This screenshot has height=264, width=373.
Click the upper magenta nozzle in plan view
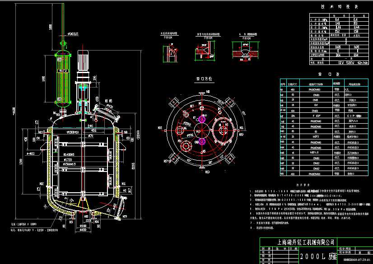202,119
